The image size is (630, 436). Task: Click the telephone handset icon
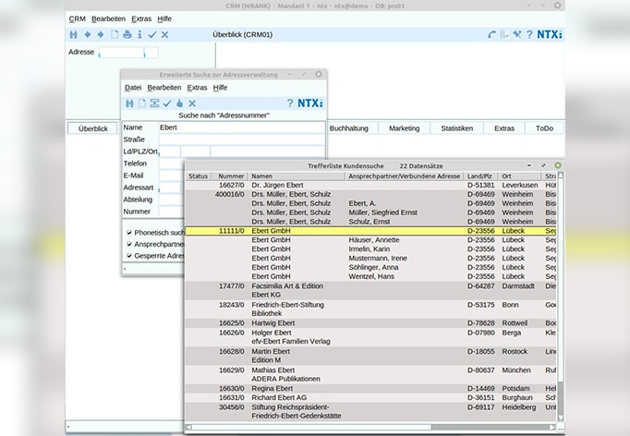click(x=491, y=34)
